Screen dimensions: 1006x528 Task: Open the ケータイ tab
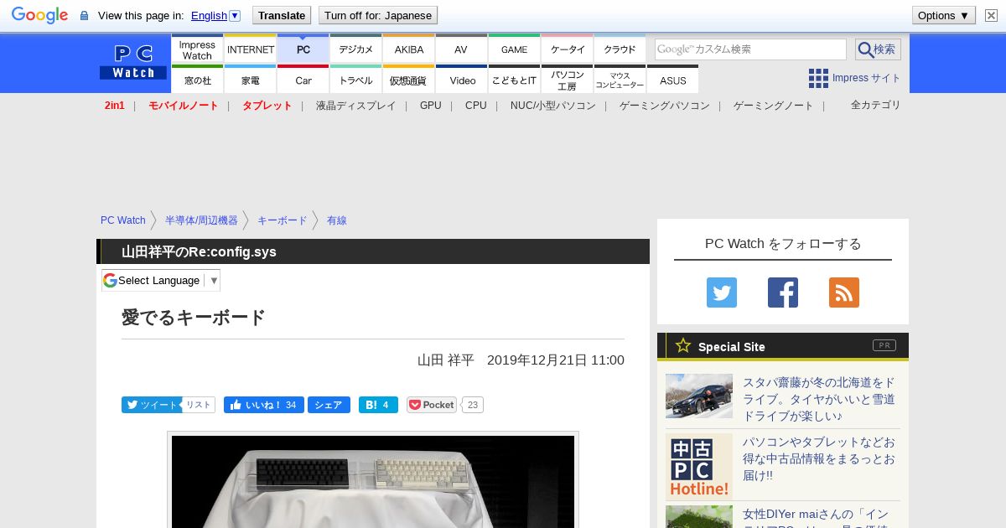[x=567, y=49]
